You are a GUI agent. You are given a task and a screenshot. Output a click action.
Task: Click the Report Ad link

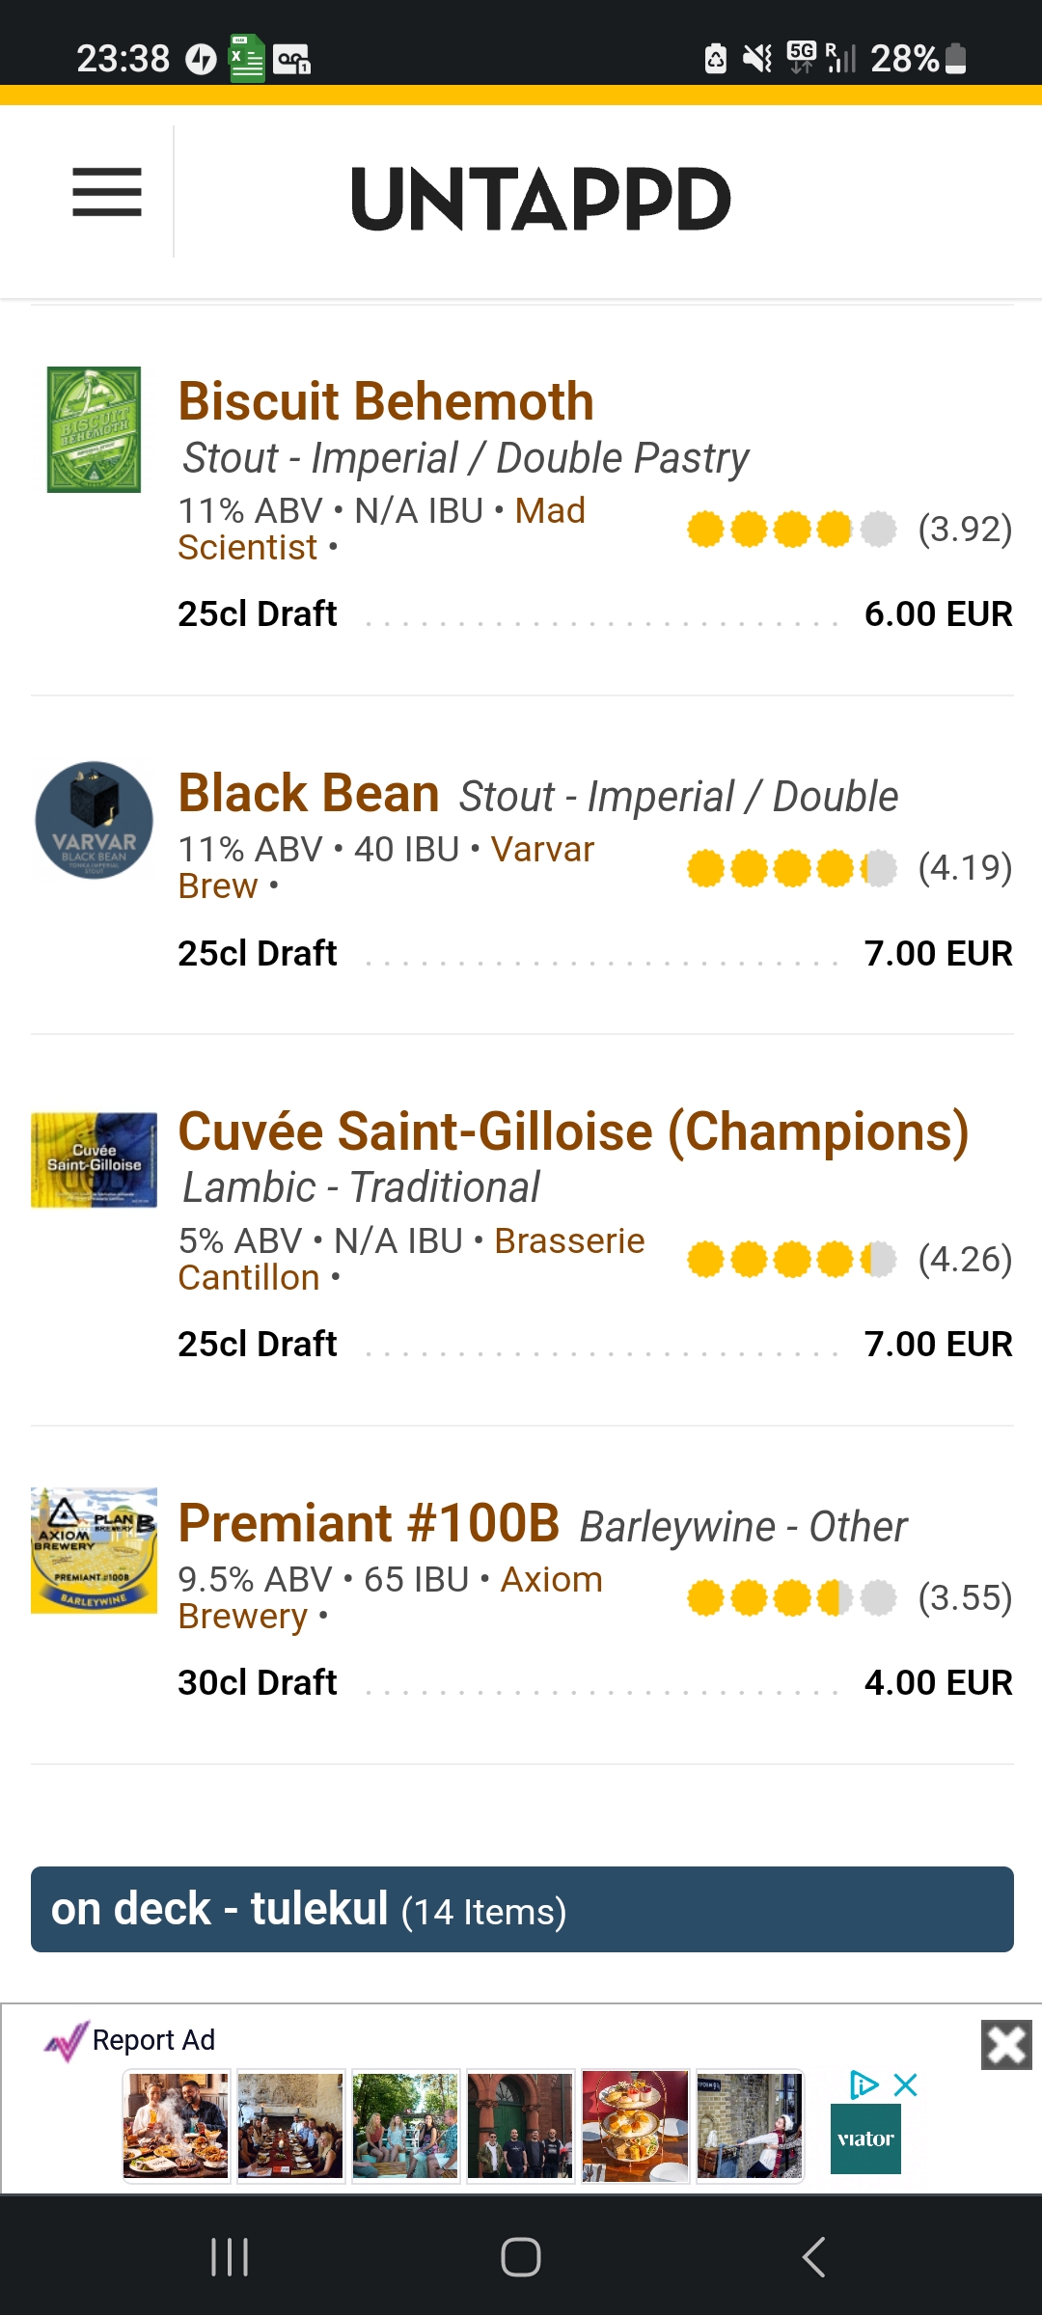152,2040
